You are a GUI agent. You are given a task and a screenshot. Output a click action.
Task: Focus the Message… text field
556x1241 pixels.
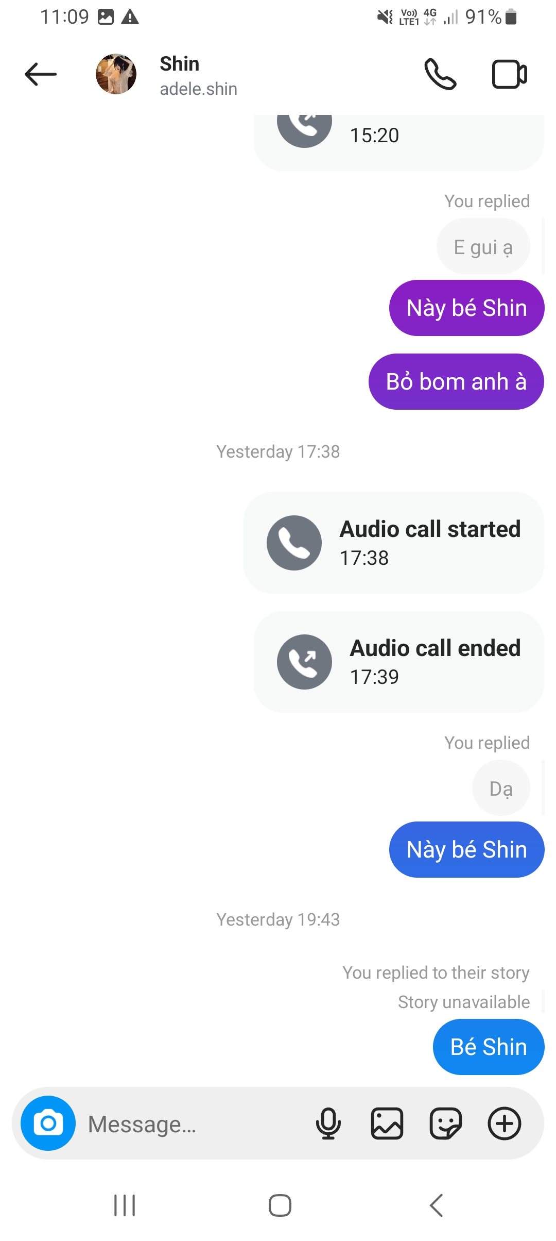(196, 1124)
